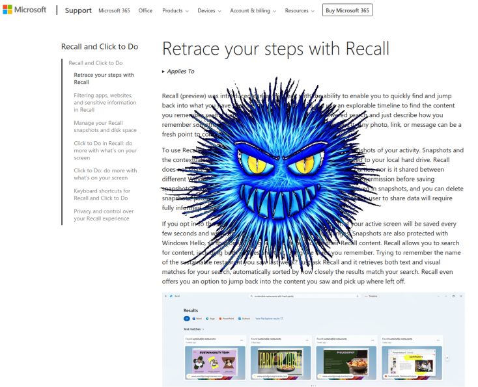The height and width of the screenshot is (387, 478).
Task: Select 'Retrace your steps with Recall' sidebar item
Action: point(104,79)
